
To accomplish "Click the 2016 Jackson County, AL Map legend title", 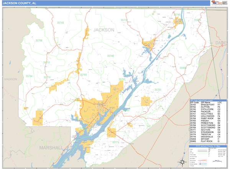I will [208, 146].
